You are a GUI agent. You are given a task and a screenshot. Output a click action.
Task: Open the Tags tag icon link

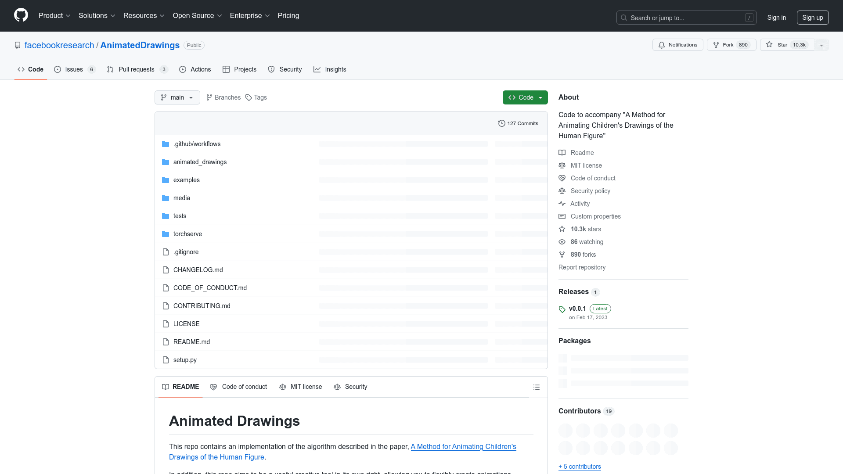coord(249,97)
